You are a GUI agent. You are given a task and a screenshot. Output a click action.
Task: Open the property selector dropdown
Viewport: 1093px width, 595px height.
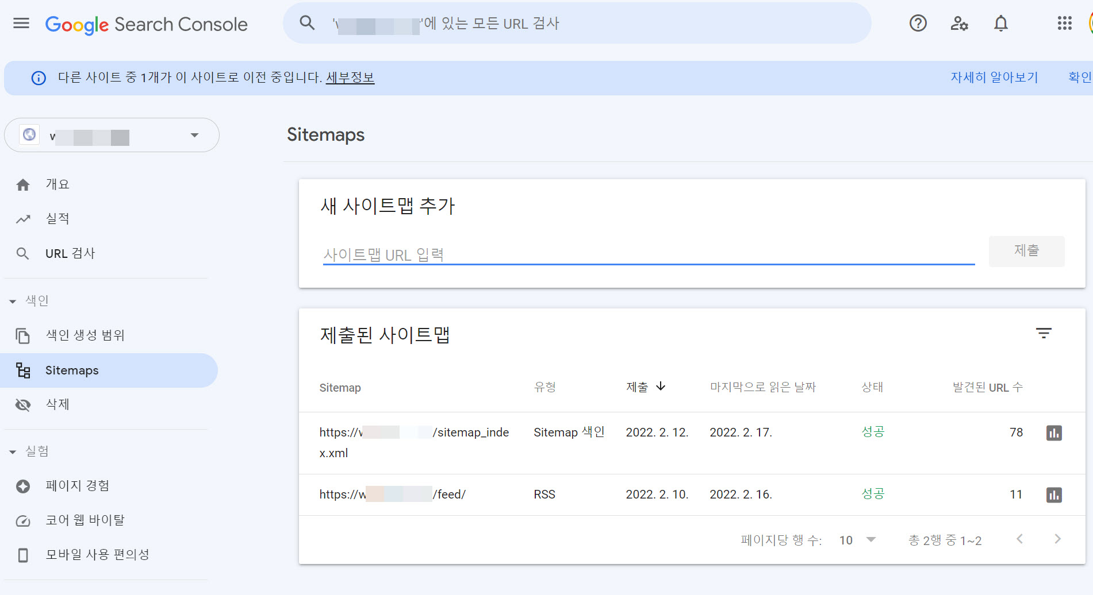(x=194, y=135)
